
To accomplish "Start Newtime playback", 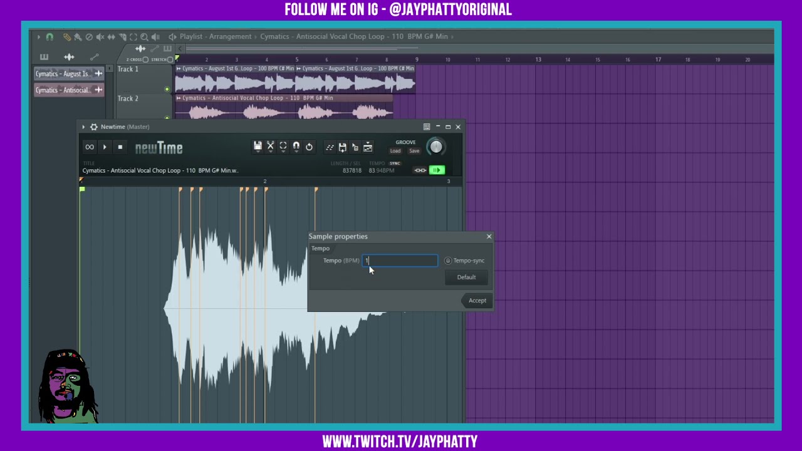I will pos(105,147).
